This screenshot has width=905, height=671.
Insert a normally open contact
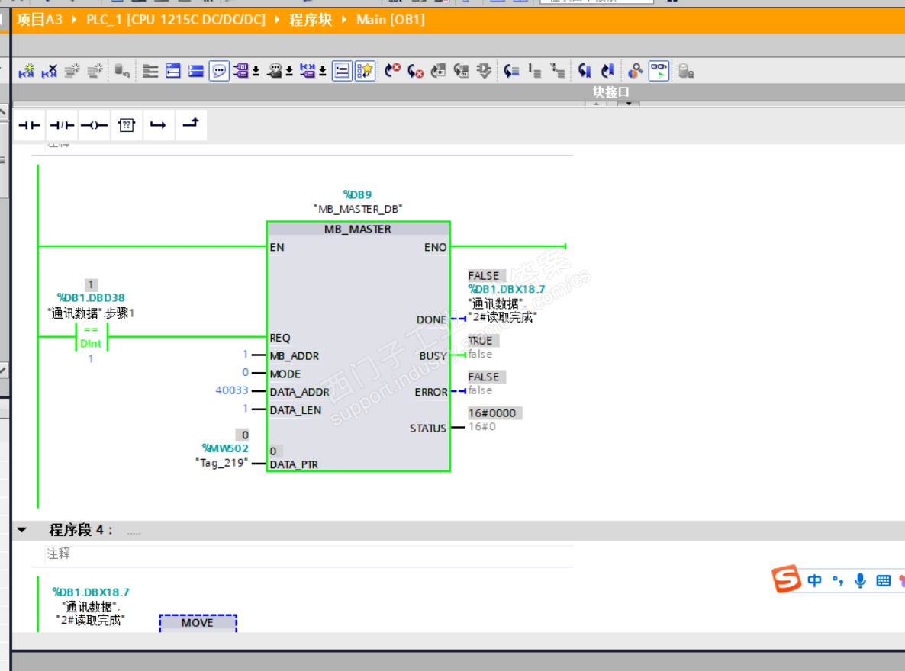[x=29, y=125]
